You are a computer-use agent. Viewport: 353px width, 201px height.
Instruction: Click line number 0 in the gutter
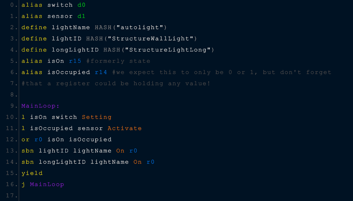[13, 5]
